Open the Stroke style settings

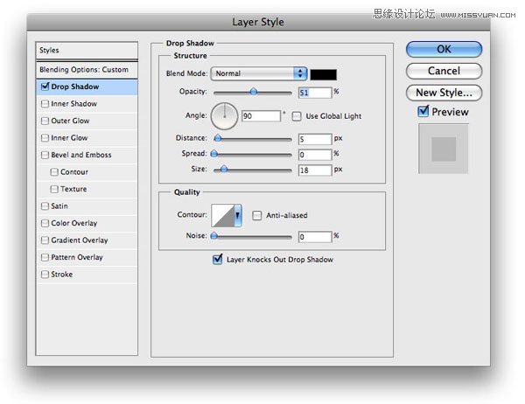point(61,275)
